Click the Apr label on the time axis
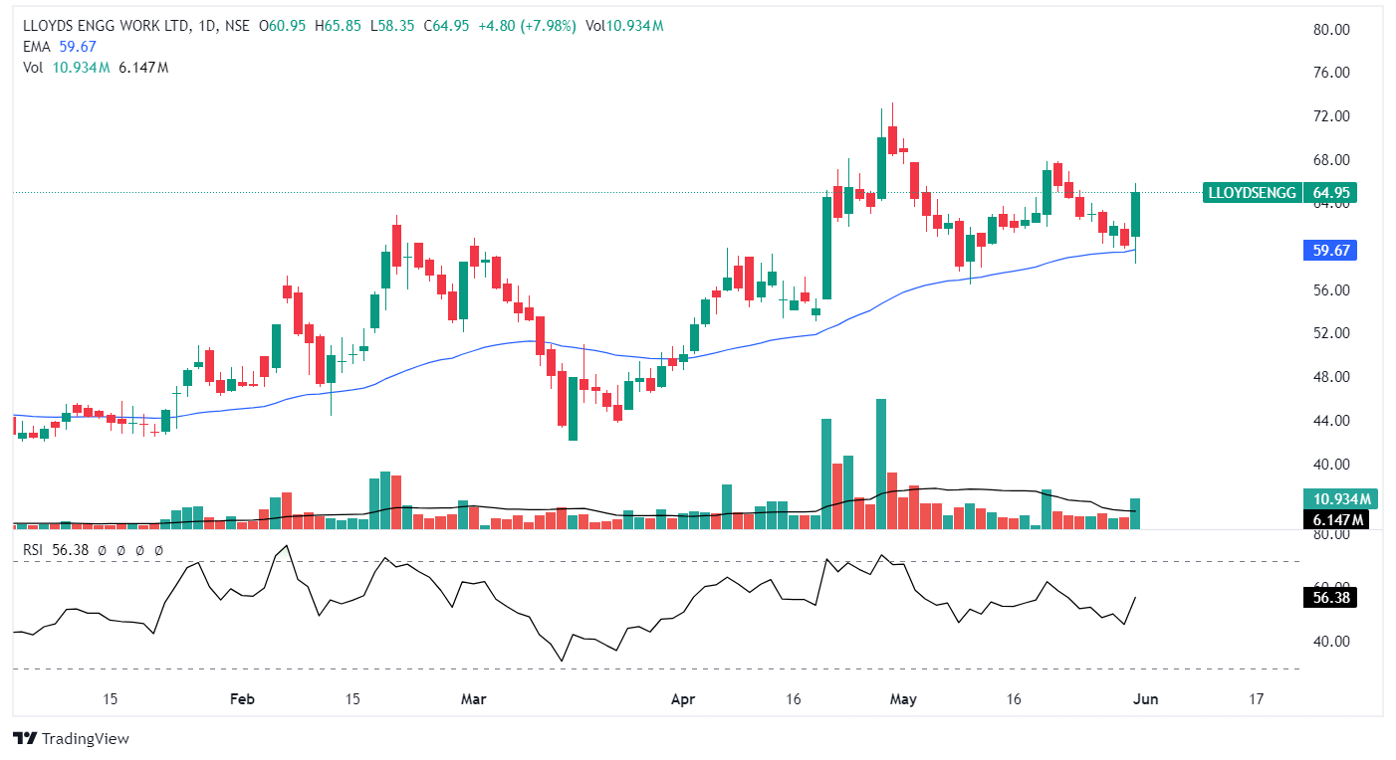The width and height of the screenshot is (1396, 760). point(683,699)
